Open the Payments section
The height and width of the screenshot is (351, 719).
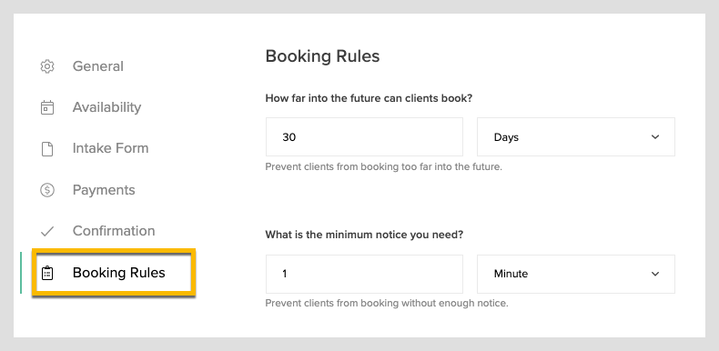pos(104,190)
